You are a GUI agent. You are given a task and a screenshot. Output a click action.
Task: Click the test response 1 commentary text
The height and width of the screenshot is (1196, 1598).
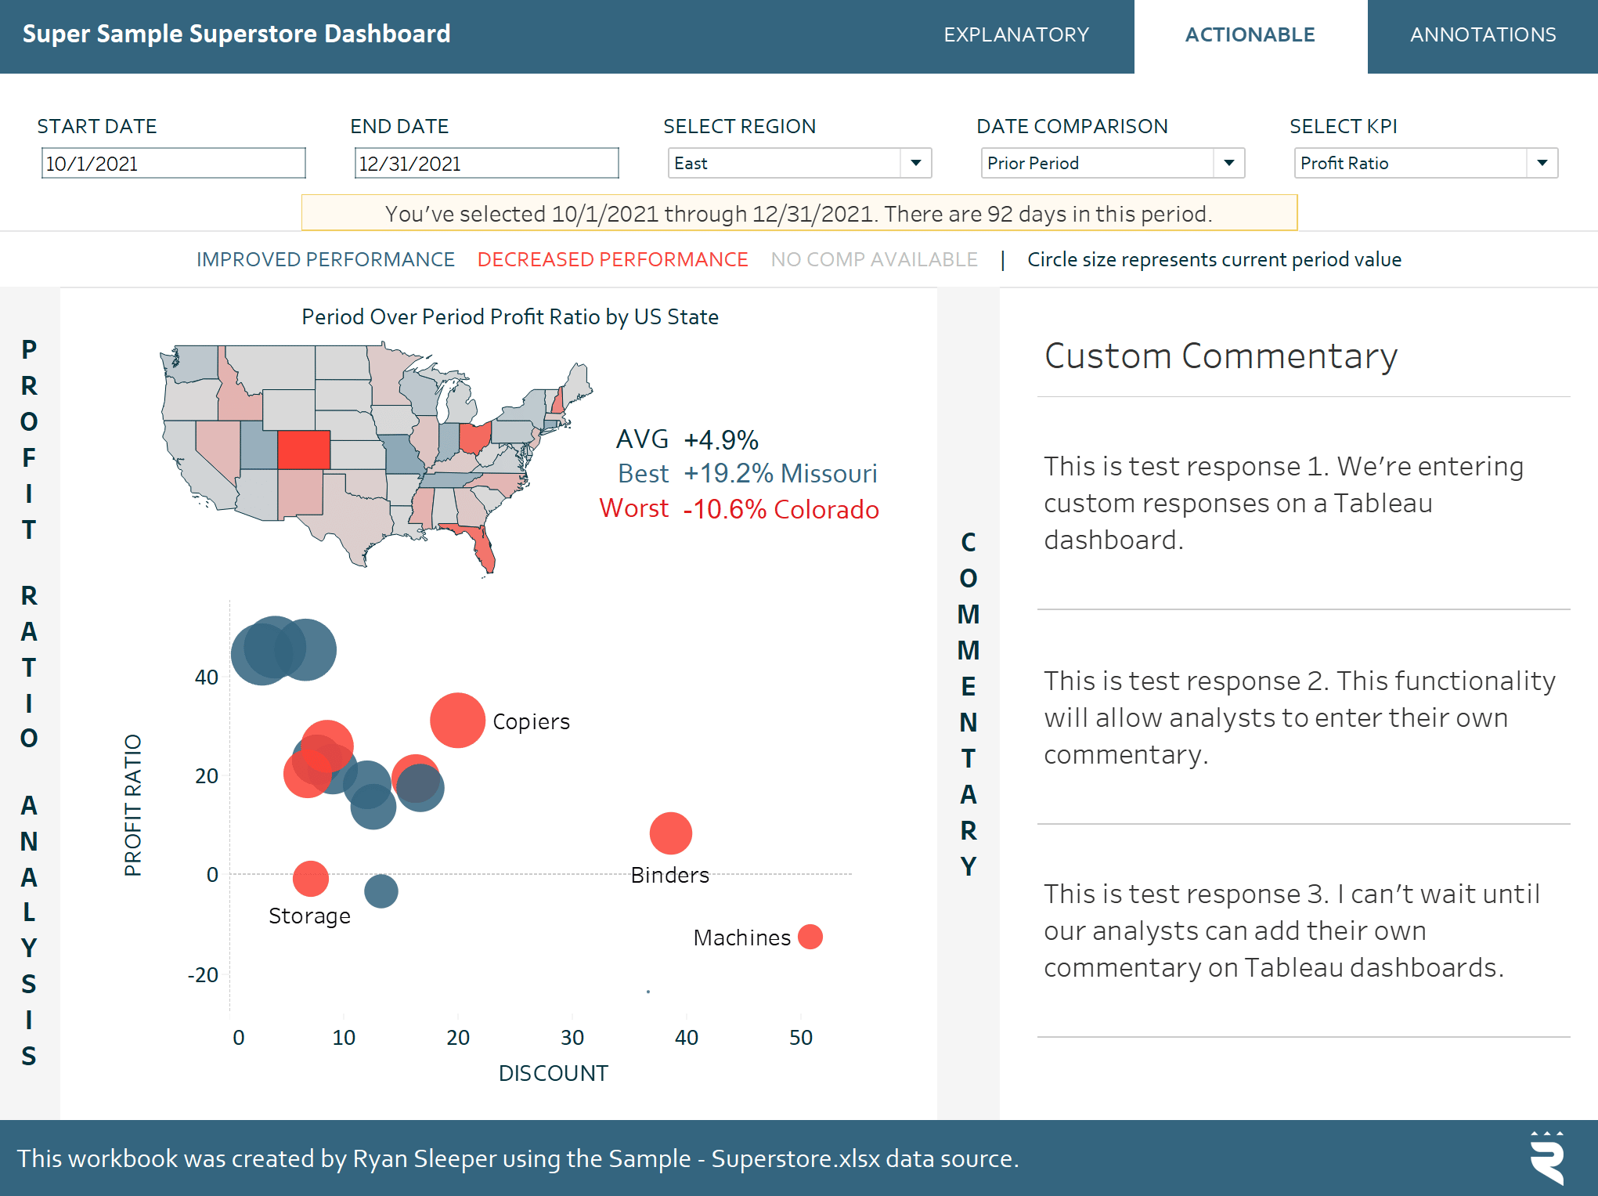coord(1283,503)
